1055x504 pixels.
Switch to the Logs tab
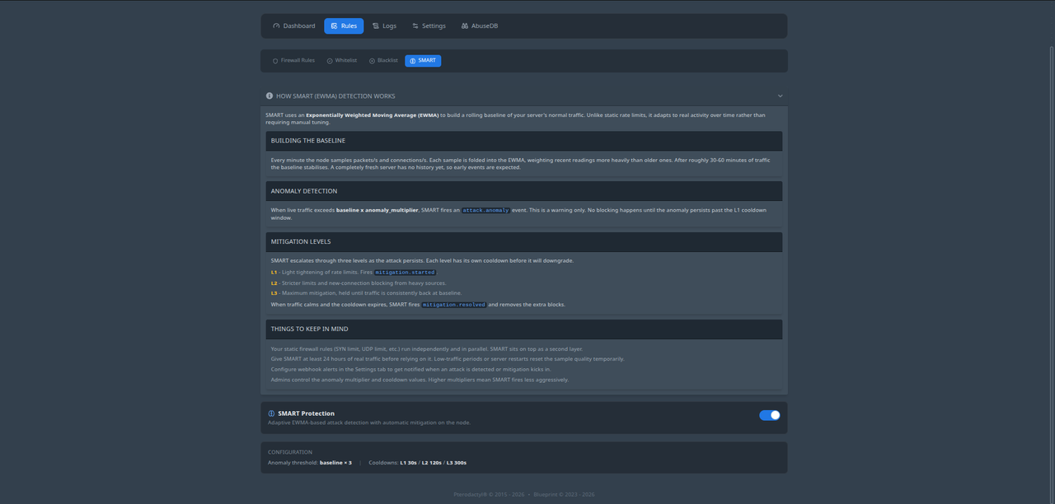click(384, 26)
